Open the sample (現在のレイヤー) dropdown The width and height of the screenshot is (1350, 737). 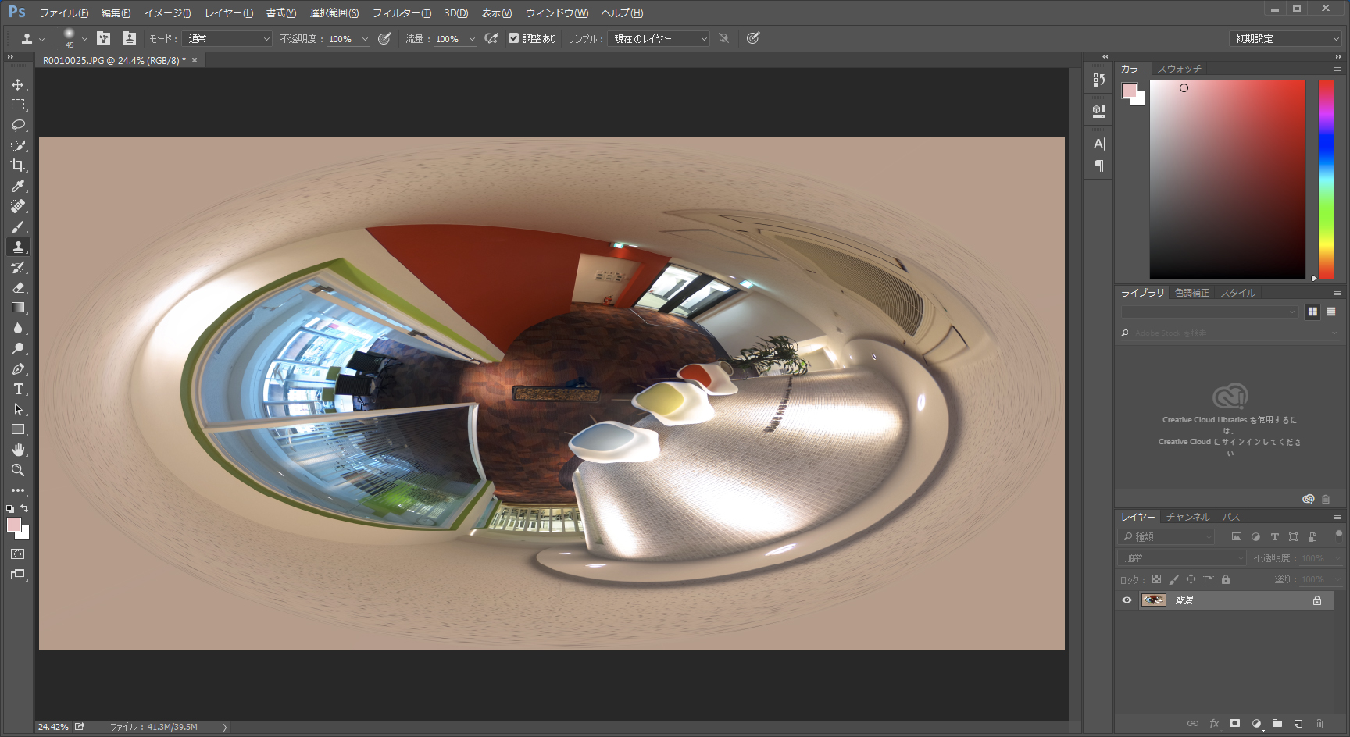659,38
